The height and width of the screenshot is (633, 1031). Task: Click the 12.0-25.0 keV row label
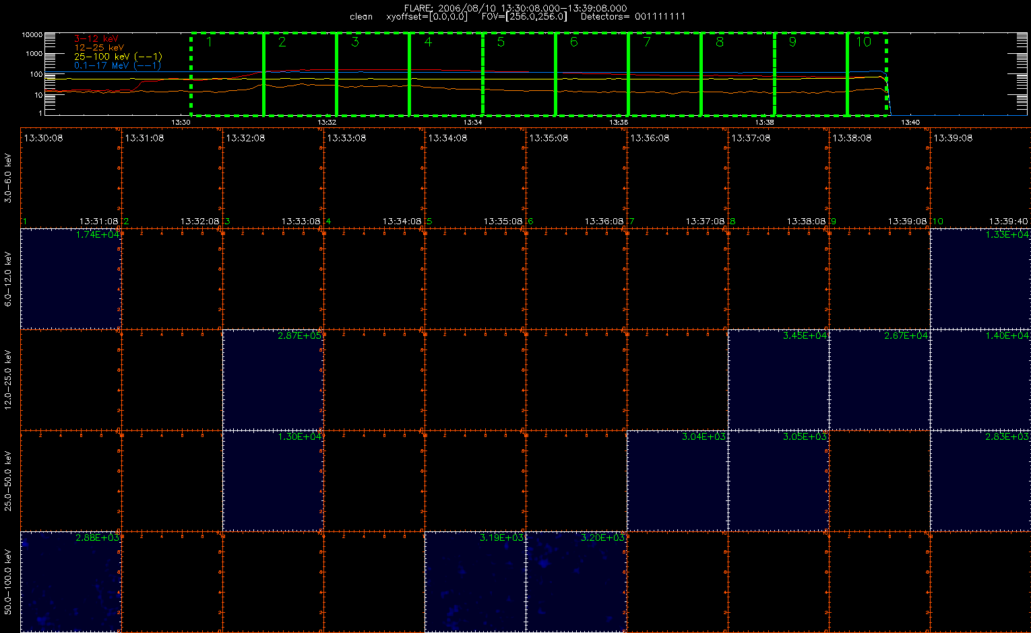coord(8,380)
